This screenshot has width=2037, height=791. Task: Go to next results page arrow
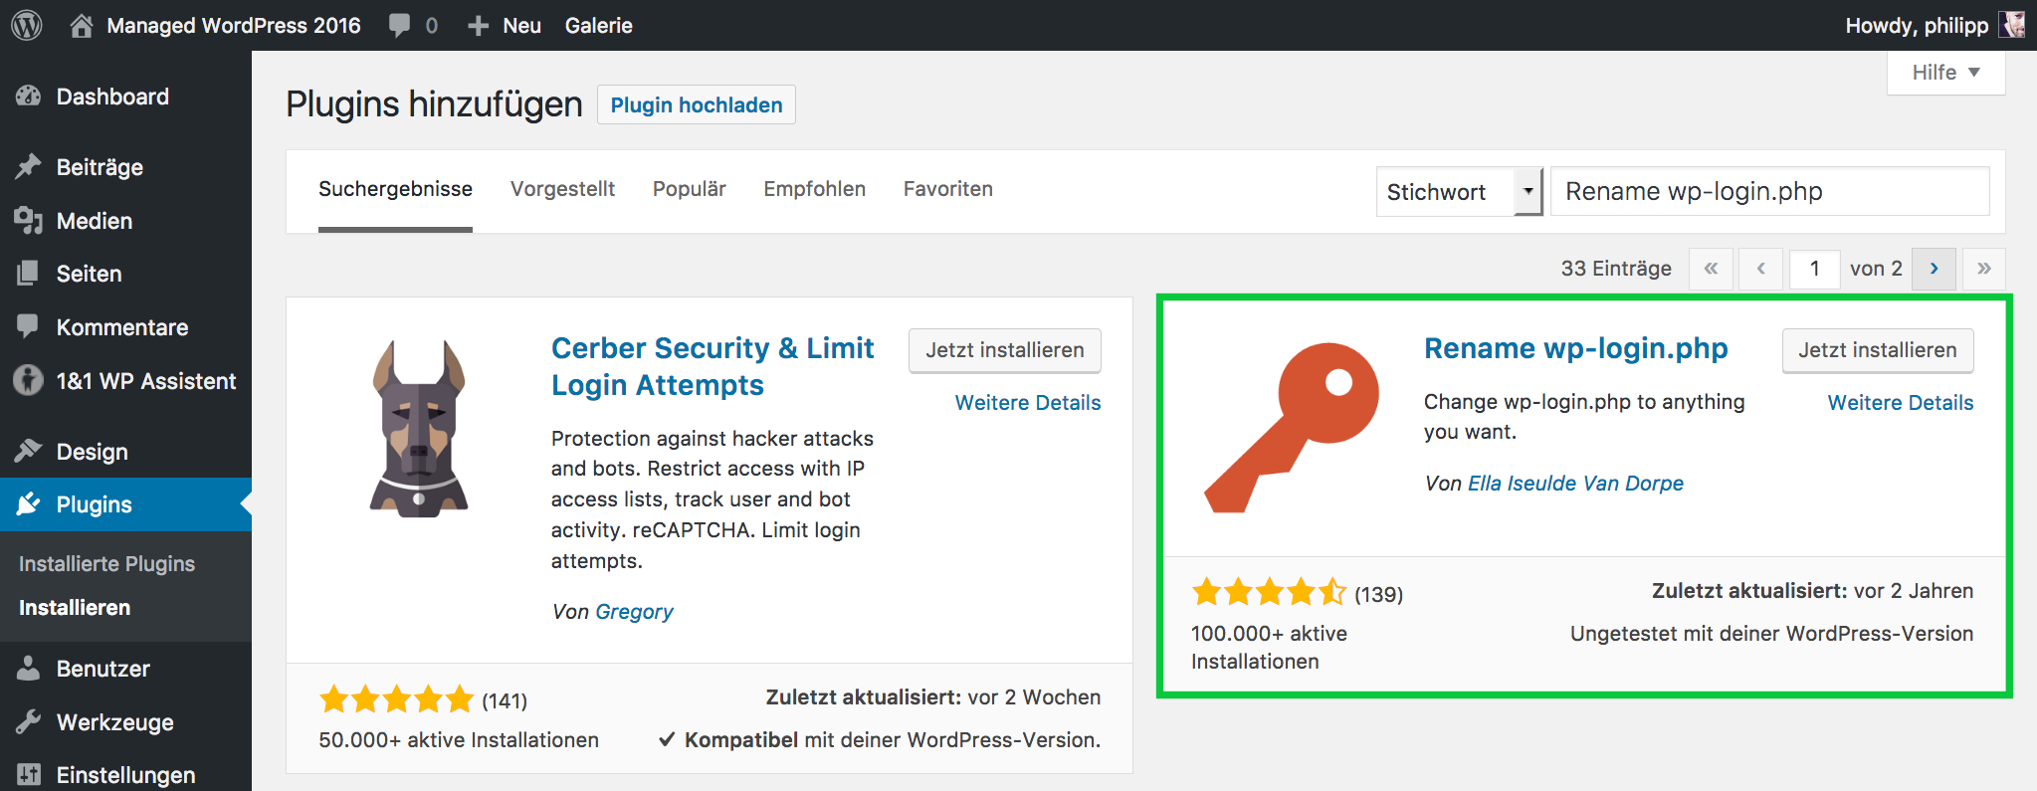pyautogui.click(x=1934, y=269)
